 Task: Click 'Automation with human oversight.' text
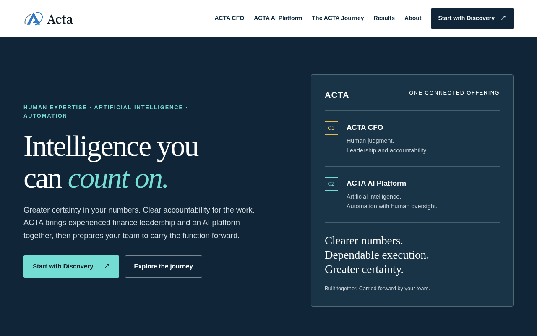click(x=392, y=206)
